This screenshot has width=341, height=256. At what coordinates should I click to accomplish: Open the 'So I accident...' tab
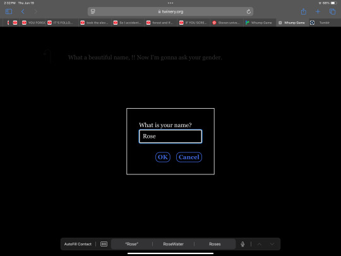coord(128,23)
